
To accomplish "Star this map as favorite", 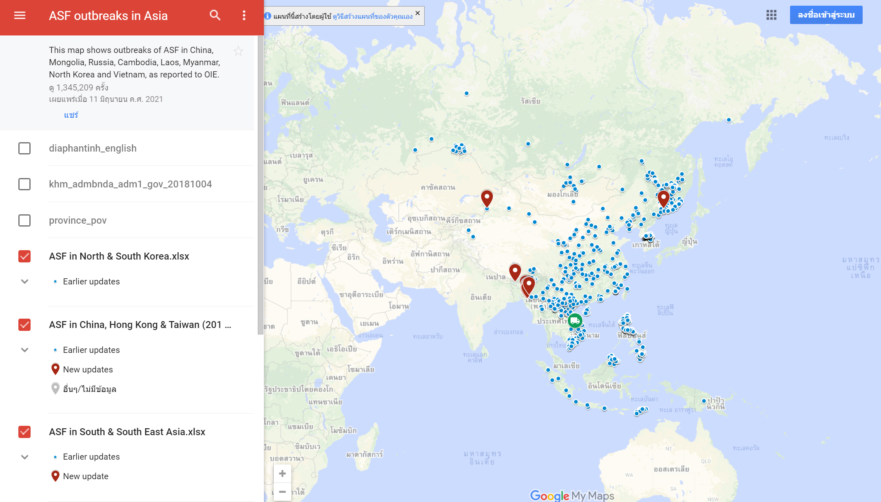I will 238,51.
